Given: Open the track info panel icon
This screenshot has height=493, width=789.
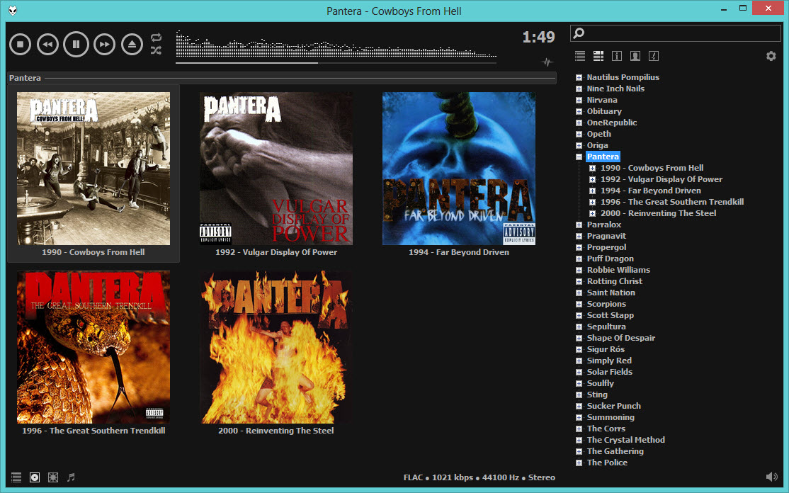Looking at the screenshot, I should click(x=617, y=56).
